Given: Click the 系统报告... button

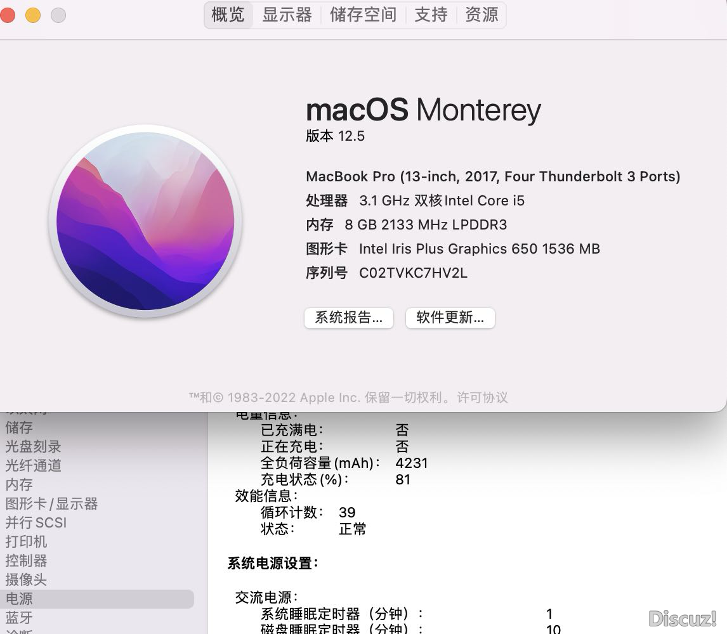Looking at the screenshot, I should 349,318.
